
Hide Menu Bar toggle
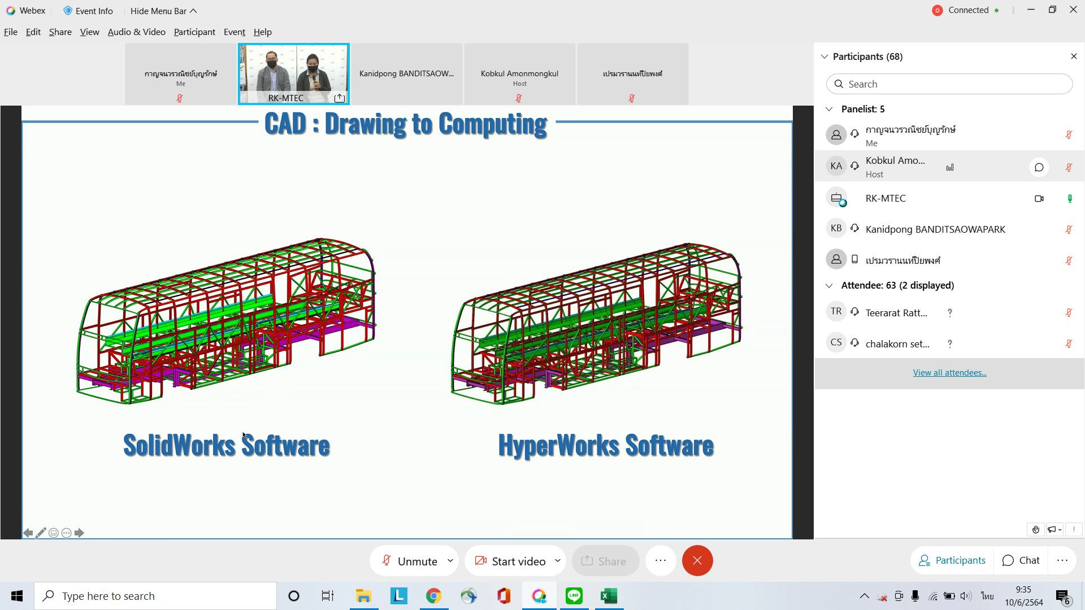point(164,11)
